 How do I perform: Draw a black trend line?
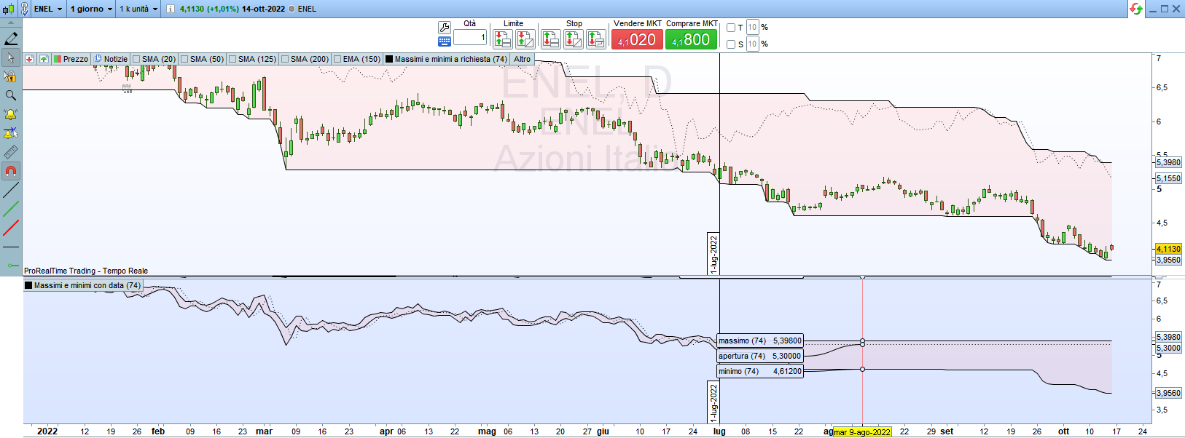(11, 191)
